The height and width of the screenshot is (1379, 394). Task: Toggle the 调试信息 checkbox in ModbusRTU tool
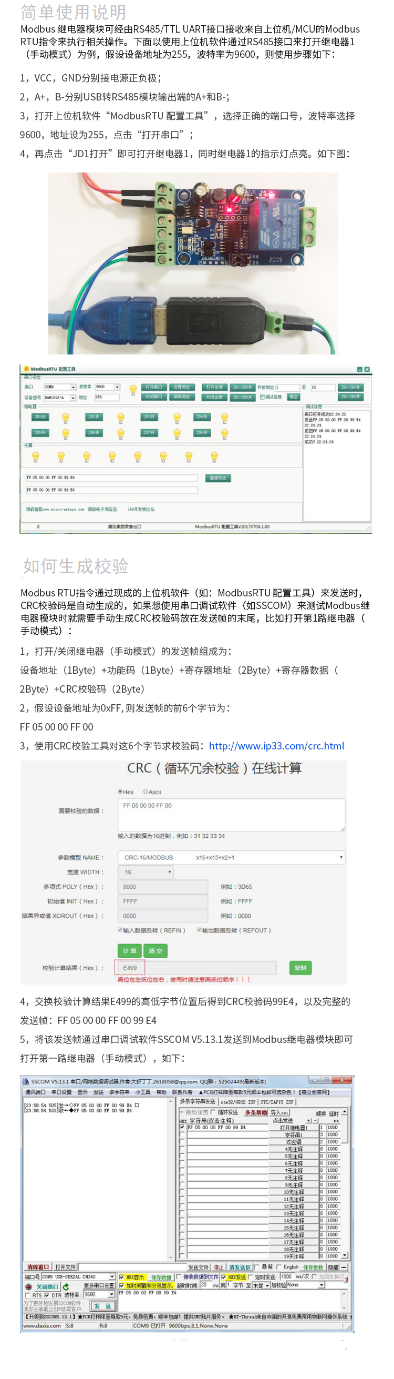262,397
